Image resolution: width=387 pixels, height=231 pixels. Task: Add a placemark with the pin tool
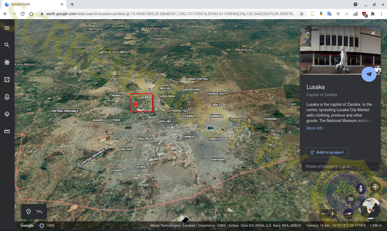tap(29, 212)
